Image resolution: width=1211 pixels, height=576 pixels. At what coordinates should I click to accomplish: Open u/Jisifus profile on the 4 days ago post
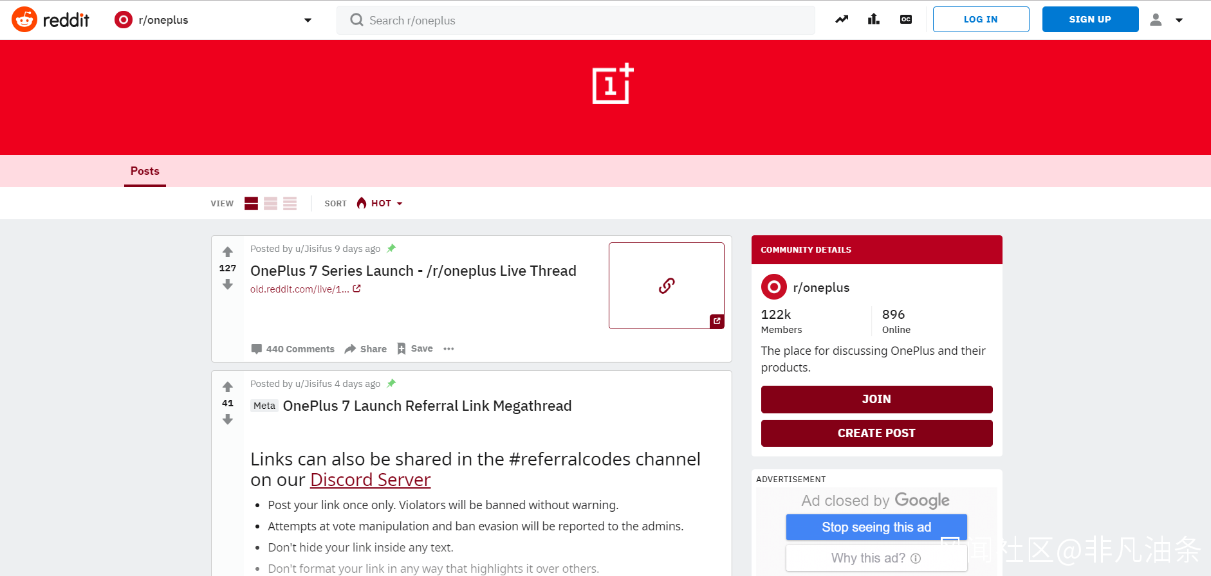(x=313, y=384)
